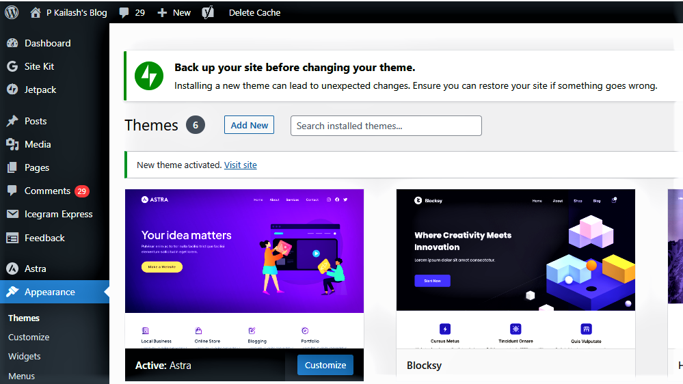Focus the Search installed themes field
This screenshot has width=683, height=384.
386,126
